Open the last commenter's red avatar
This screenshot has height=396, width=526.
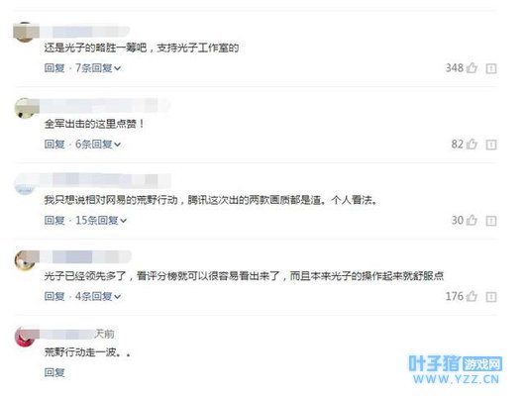[25, 337]
